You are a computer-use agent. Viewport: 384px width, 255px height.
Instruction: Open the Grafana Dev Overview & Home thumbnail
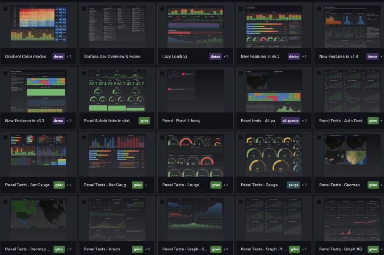tap(117, 27)
